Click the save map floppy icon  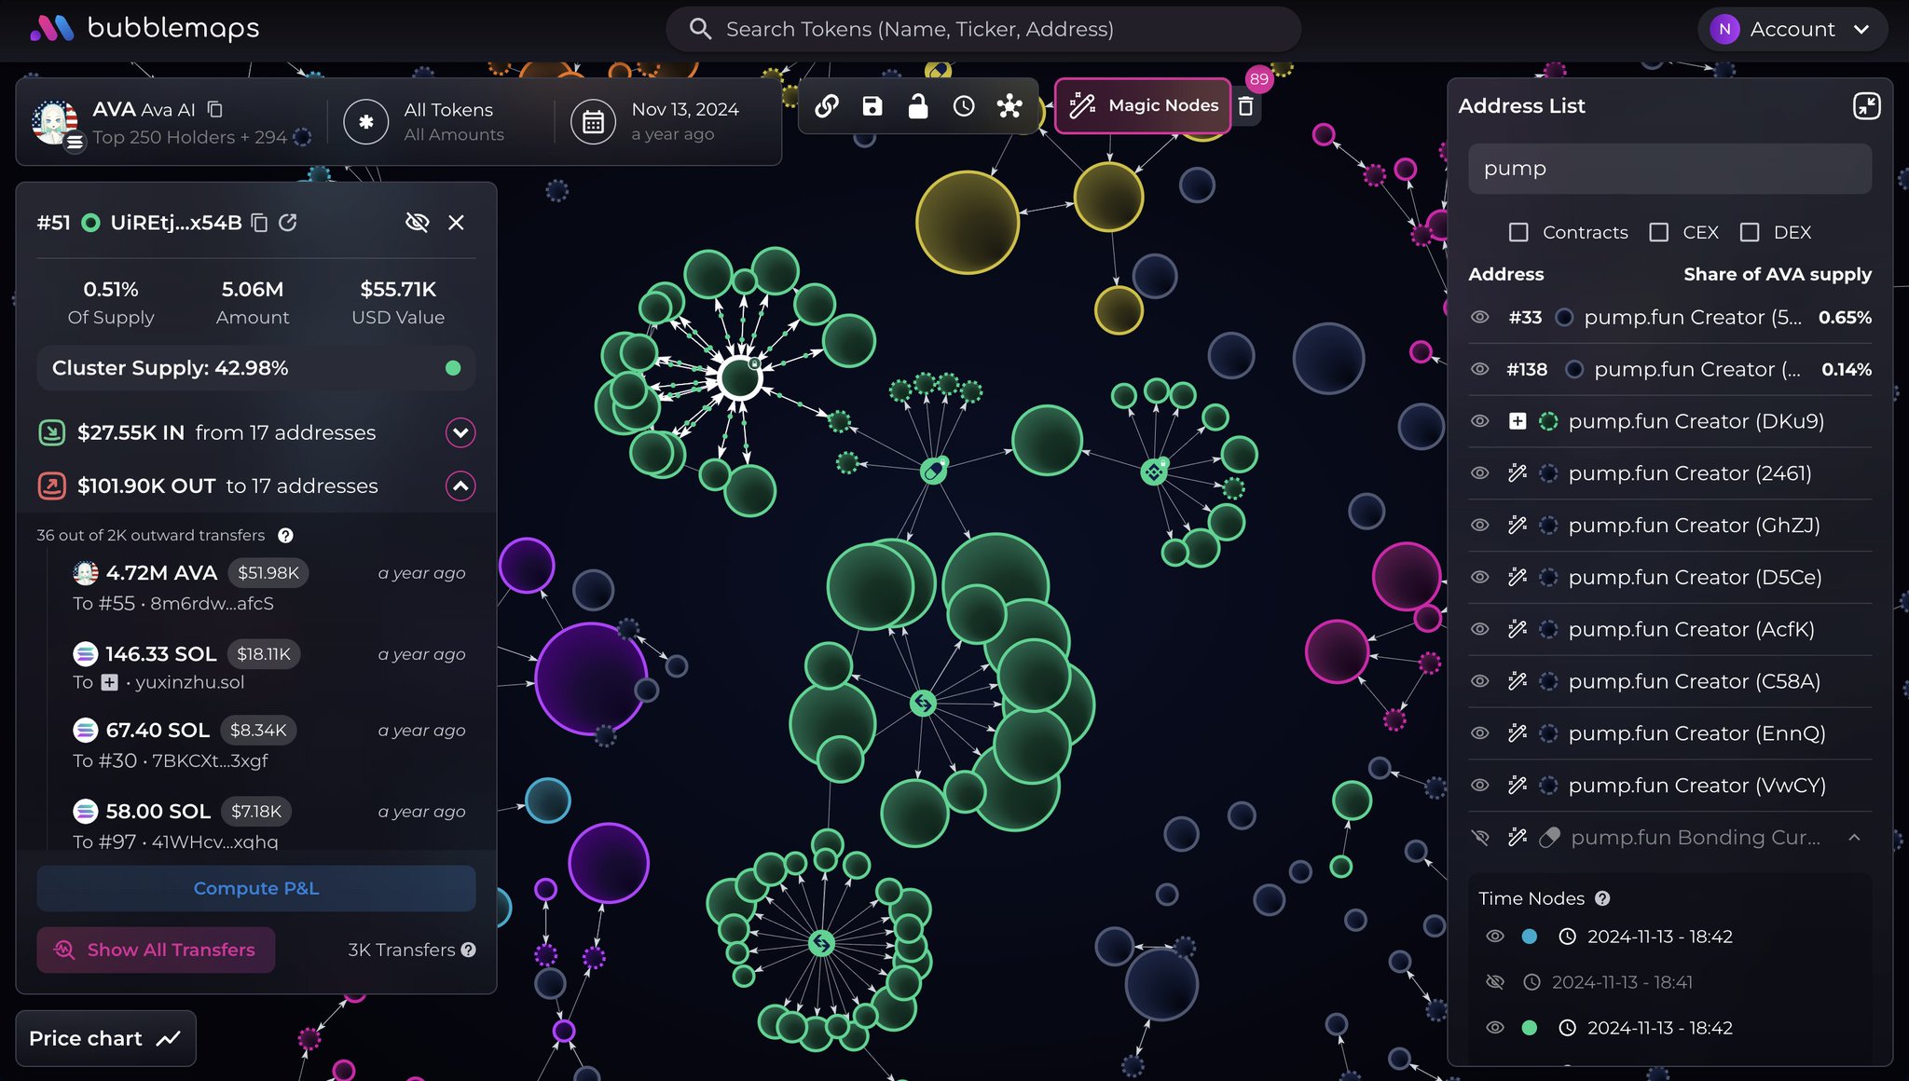click(872, 106)
